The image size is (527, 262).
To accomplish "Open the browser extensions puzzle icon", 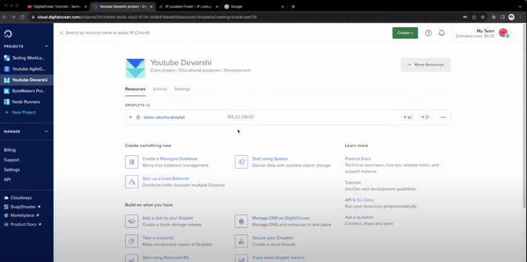I will tap(493, 17).
